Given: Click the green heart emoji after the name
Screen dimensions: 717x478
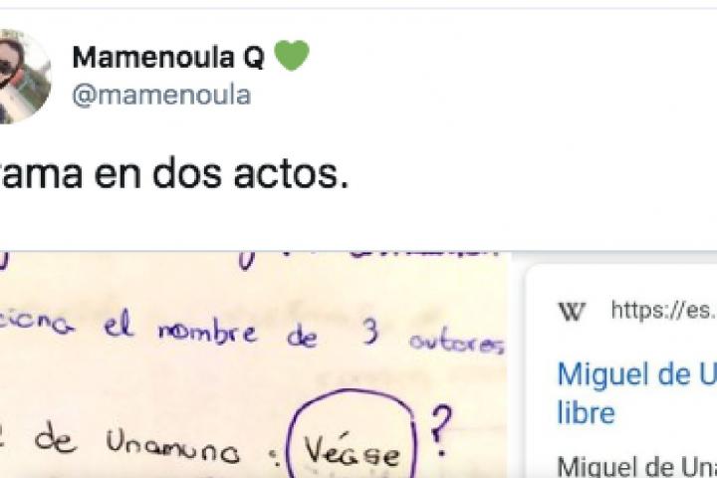Looking at the screenshot, I should pos(292,56).
